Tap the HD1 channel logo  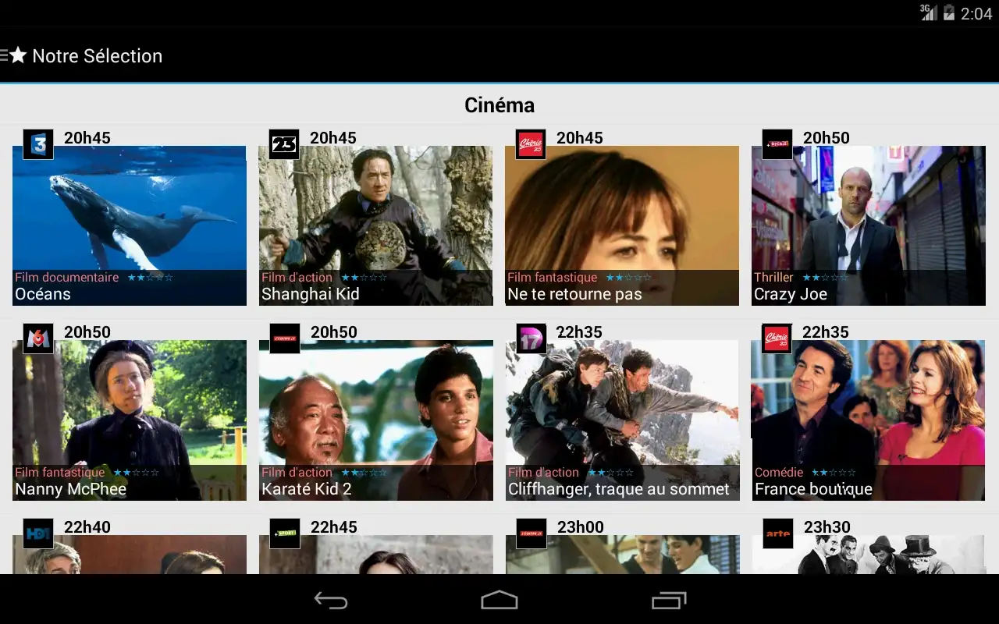[38, 533]
